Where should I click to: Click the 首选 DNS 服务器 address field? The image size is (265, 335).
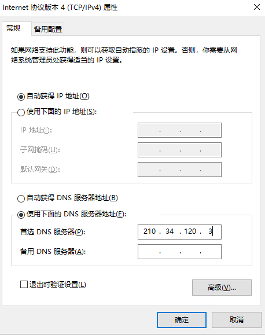[179, 232]
